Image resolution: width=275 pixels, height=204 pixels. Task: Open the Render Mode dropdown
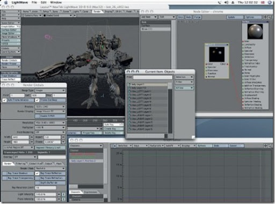click(50, 168)
